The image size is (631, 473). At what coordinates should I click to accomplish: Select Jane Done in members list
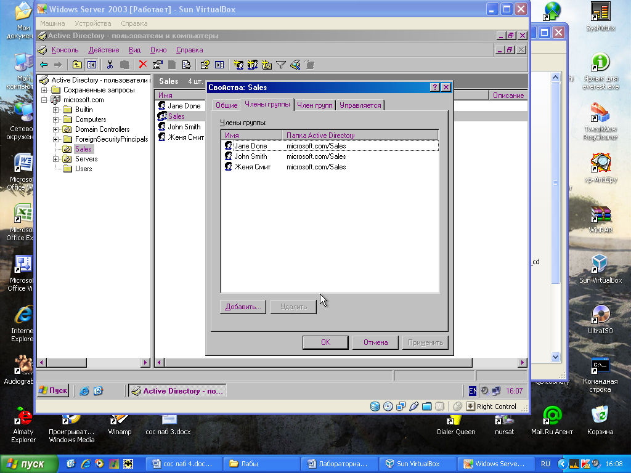[x=330, y=145]
